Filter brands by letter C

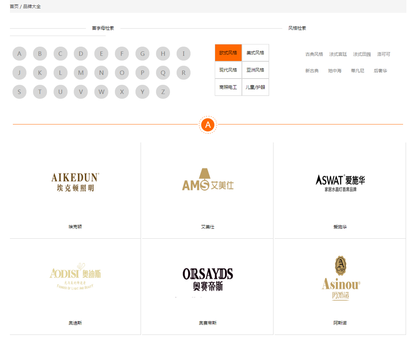(61, 54)
